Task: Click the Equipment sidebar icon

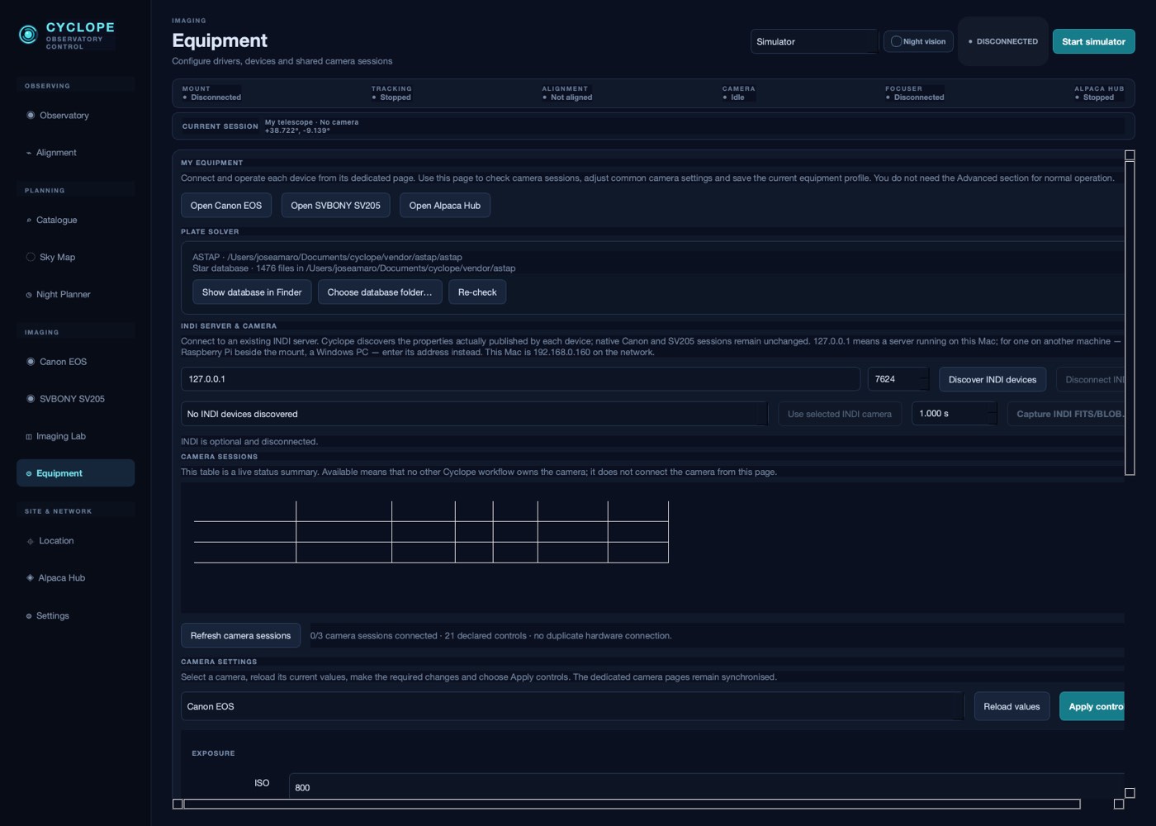Action: click(x=29, y=474)
